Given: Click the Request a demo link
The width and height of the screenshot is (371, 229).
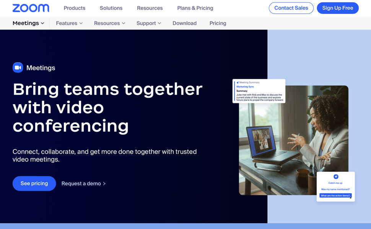Looking at the screenshot, I should (x=81, y=183).
